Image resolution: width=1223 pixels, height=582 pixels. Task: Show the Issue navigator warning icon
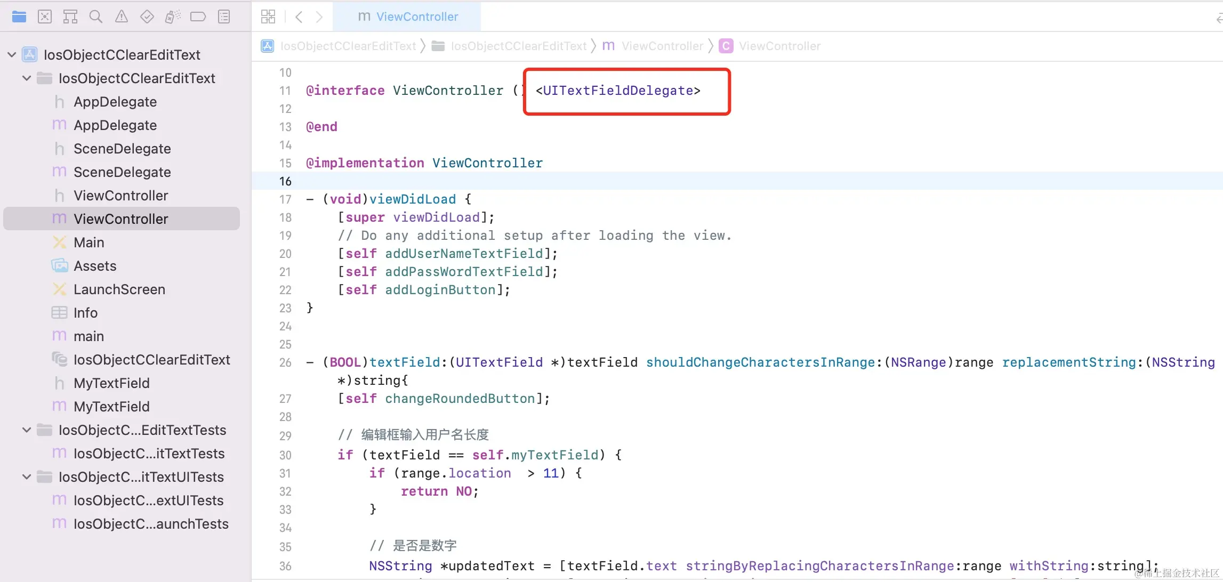[x=122, y=17]
